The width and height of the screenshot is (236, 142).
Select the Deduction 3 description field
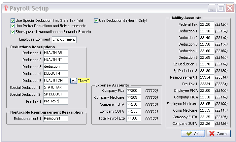coord(55,67)
